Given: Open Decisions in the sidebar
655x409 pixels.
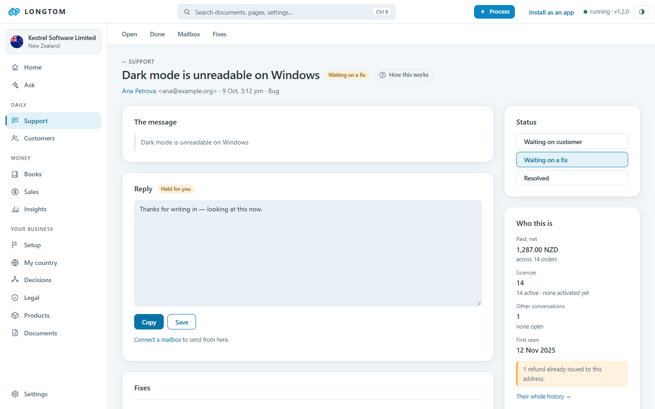Looking at the screenshot, I should click(53, 280).
